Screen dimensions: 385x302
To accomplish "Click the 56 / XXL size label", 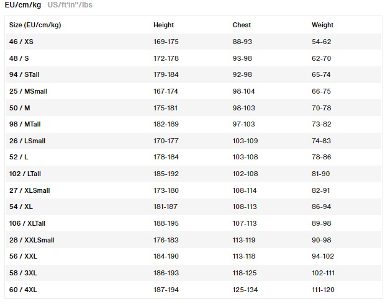I will click(x=24, y=257).
